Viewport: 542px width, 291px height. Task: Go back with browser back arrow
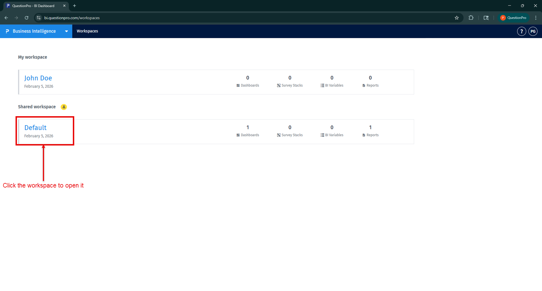[6, 18]
